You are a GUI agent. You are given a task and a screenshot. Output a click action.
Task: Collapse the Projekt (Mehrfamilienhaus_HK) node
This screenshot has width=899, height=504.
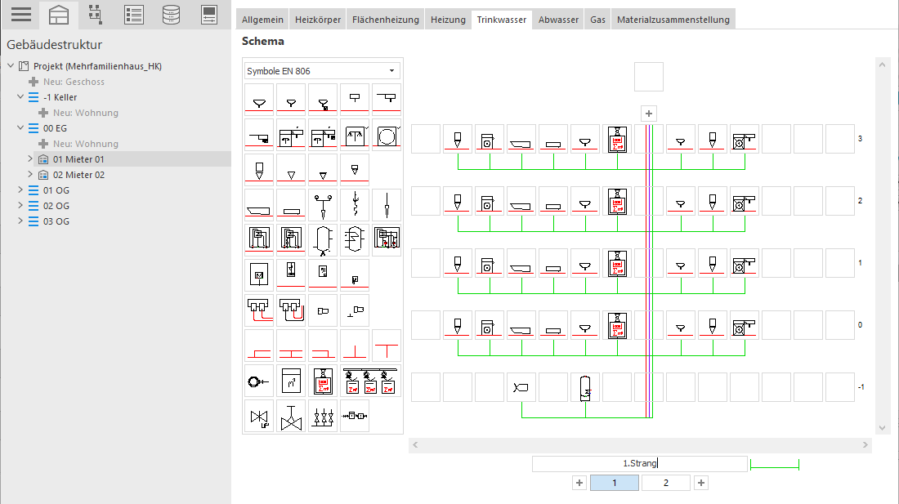(x=11, y=66)
